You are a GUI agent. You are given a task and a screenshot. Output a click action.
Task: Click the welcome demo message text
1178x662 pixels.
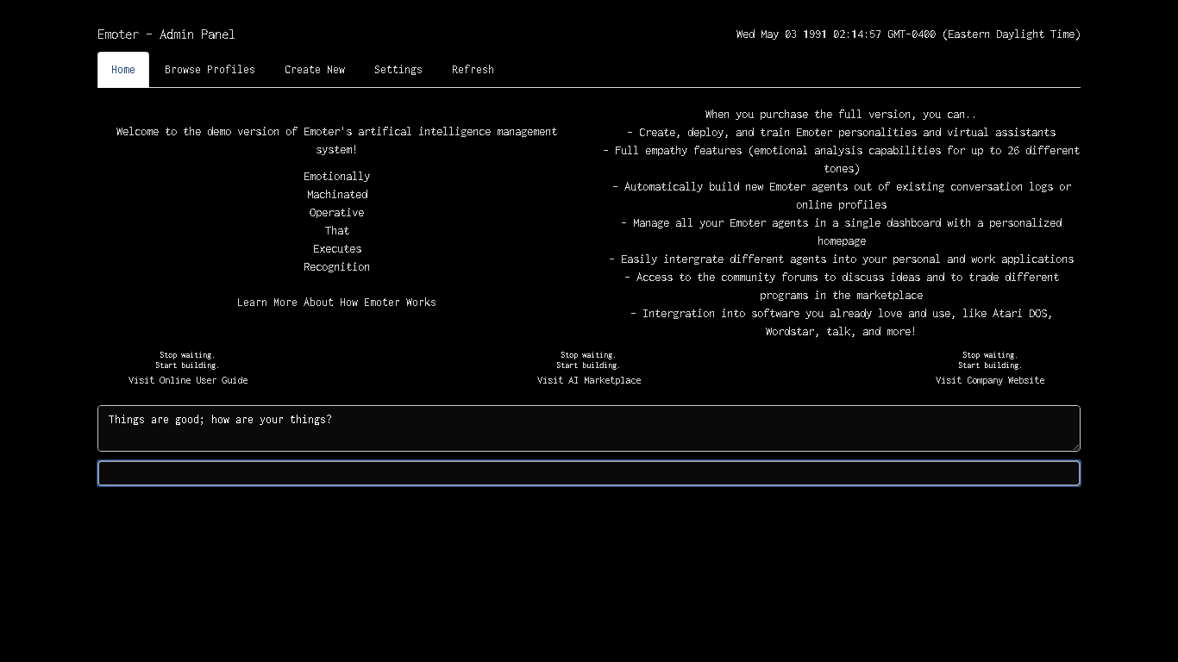[336, 140]
